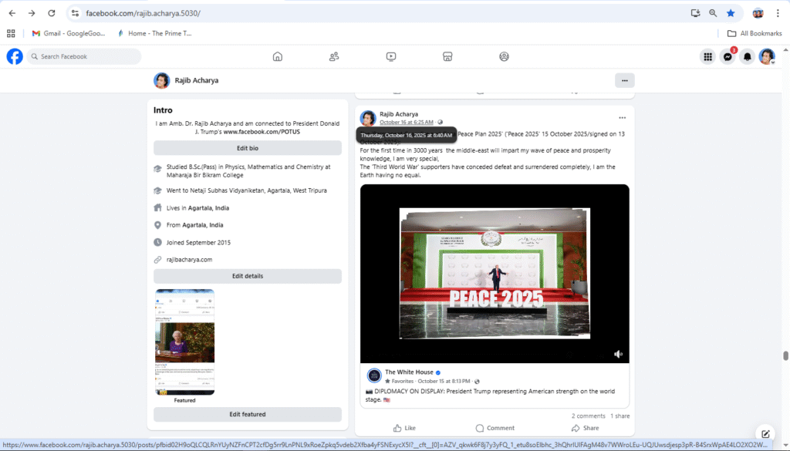Open the Video tab icon

pyautogui.click(x=391, y=56)
